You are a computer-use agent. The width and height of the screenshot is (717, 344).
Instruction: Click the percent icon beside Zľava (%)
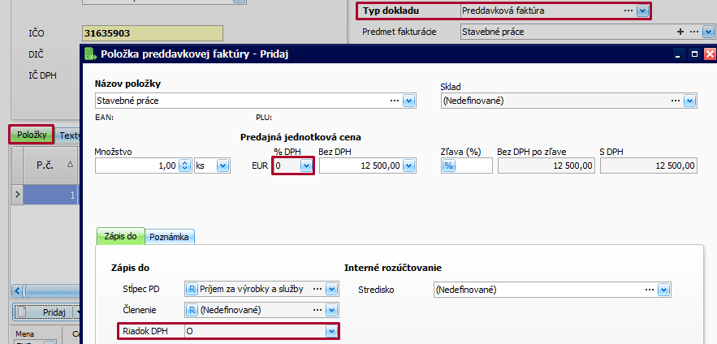448,166
